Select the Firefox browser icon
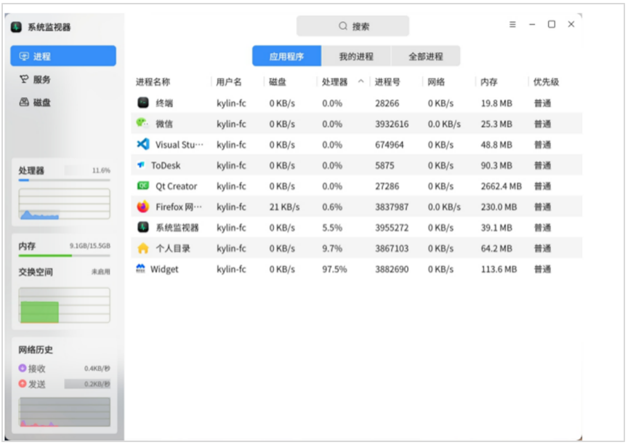Viewport: 628px width, 445px height. click(142, 207)
